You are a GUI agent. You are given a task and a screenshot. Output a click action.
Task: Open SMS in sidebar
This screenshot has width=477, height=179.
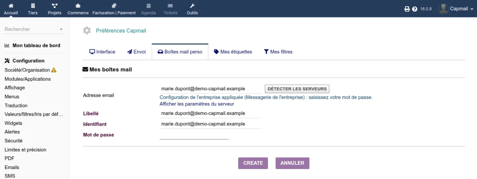[10, 176]
